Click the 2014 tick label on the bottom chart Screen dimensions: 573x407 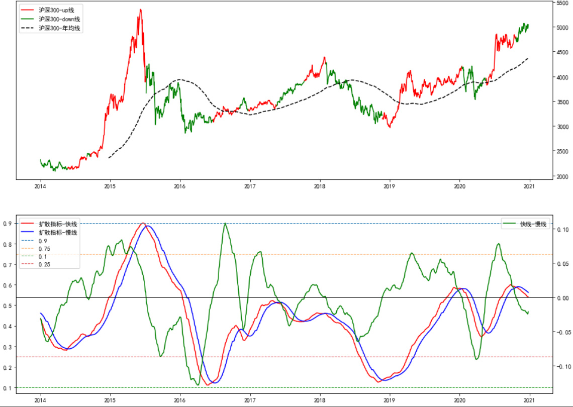point(40,400)
